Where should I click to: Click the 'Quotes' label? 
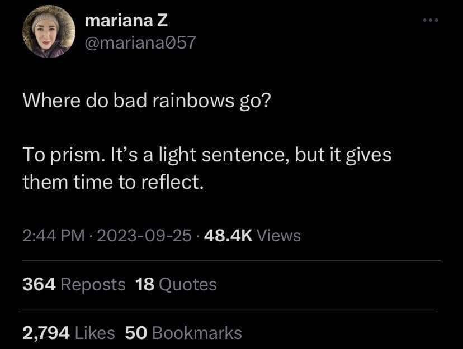coord(188,284)
